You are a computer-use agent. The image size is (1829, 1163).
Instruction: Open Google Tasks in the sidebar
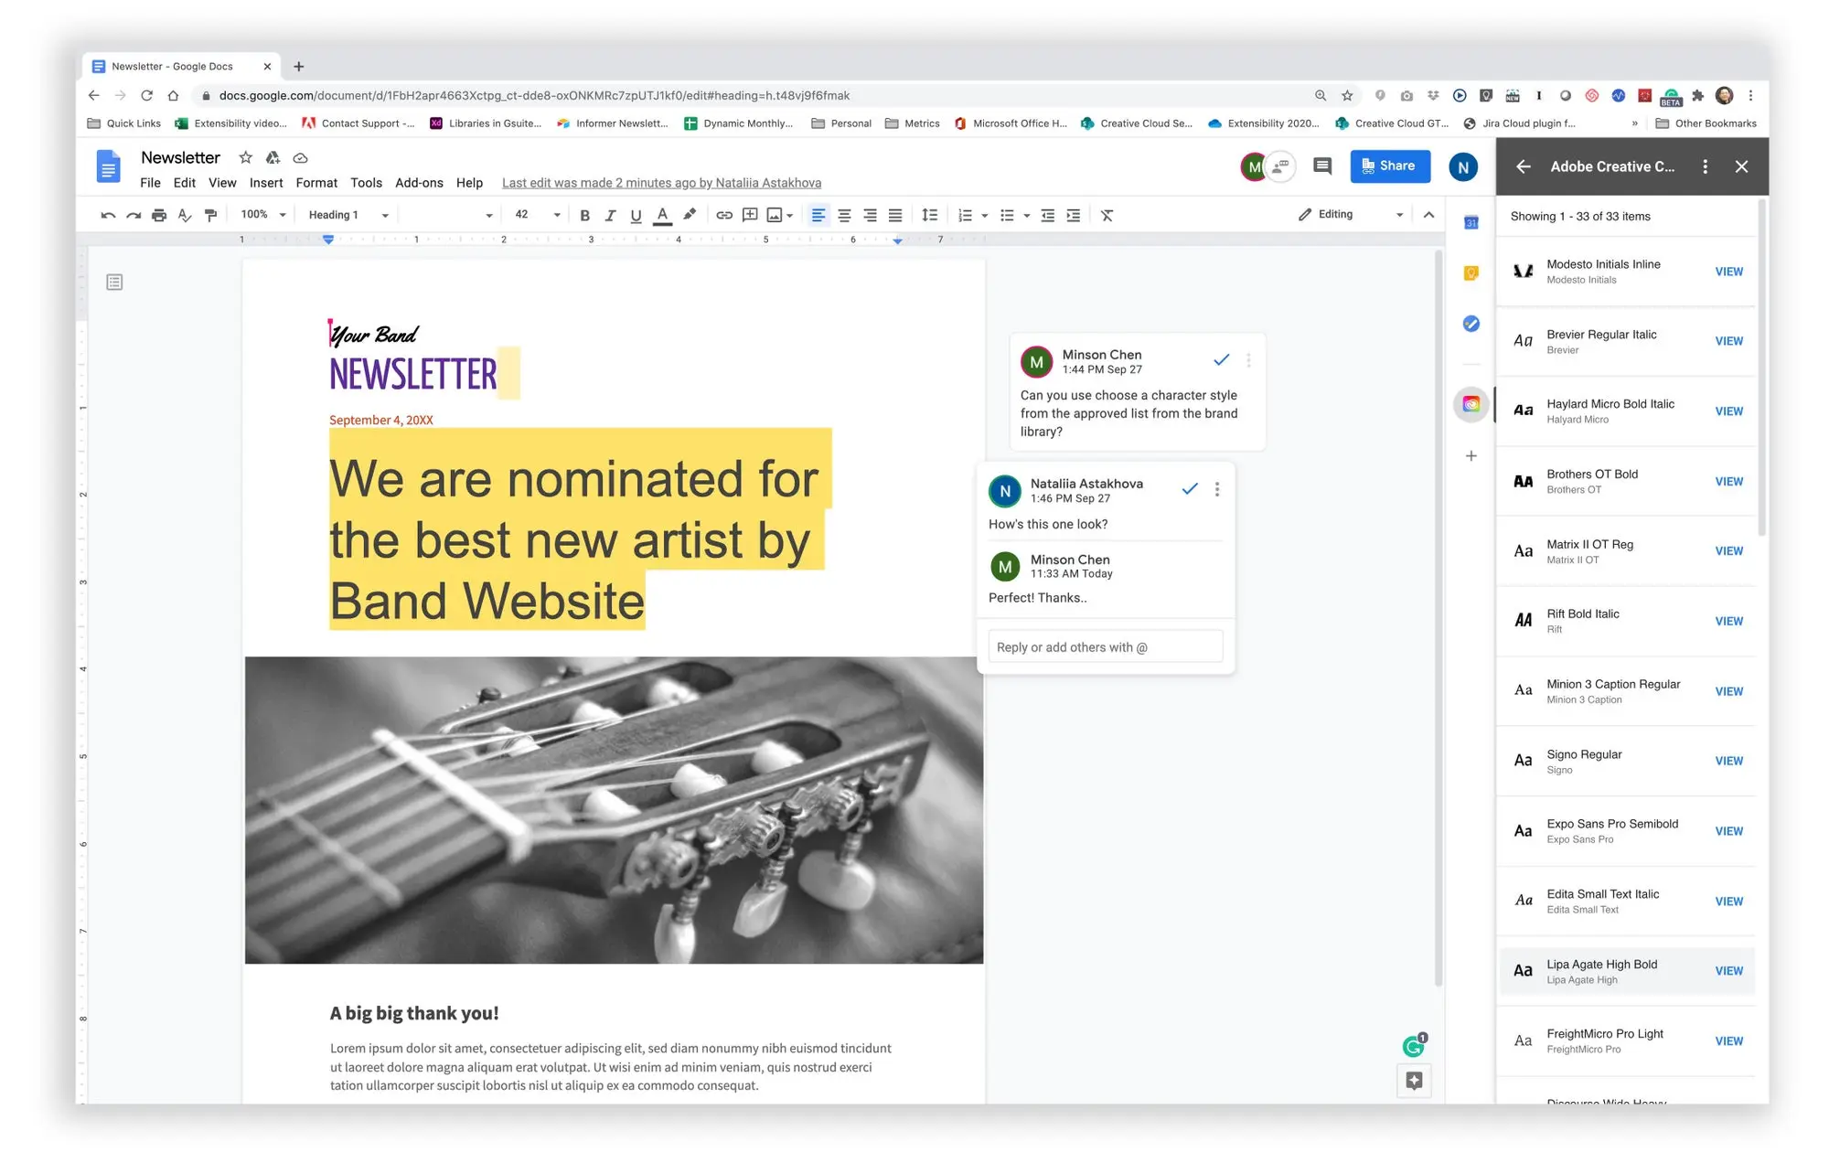tap(1471, 323)
